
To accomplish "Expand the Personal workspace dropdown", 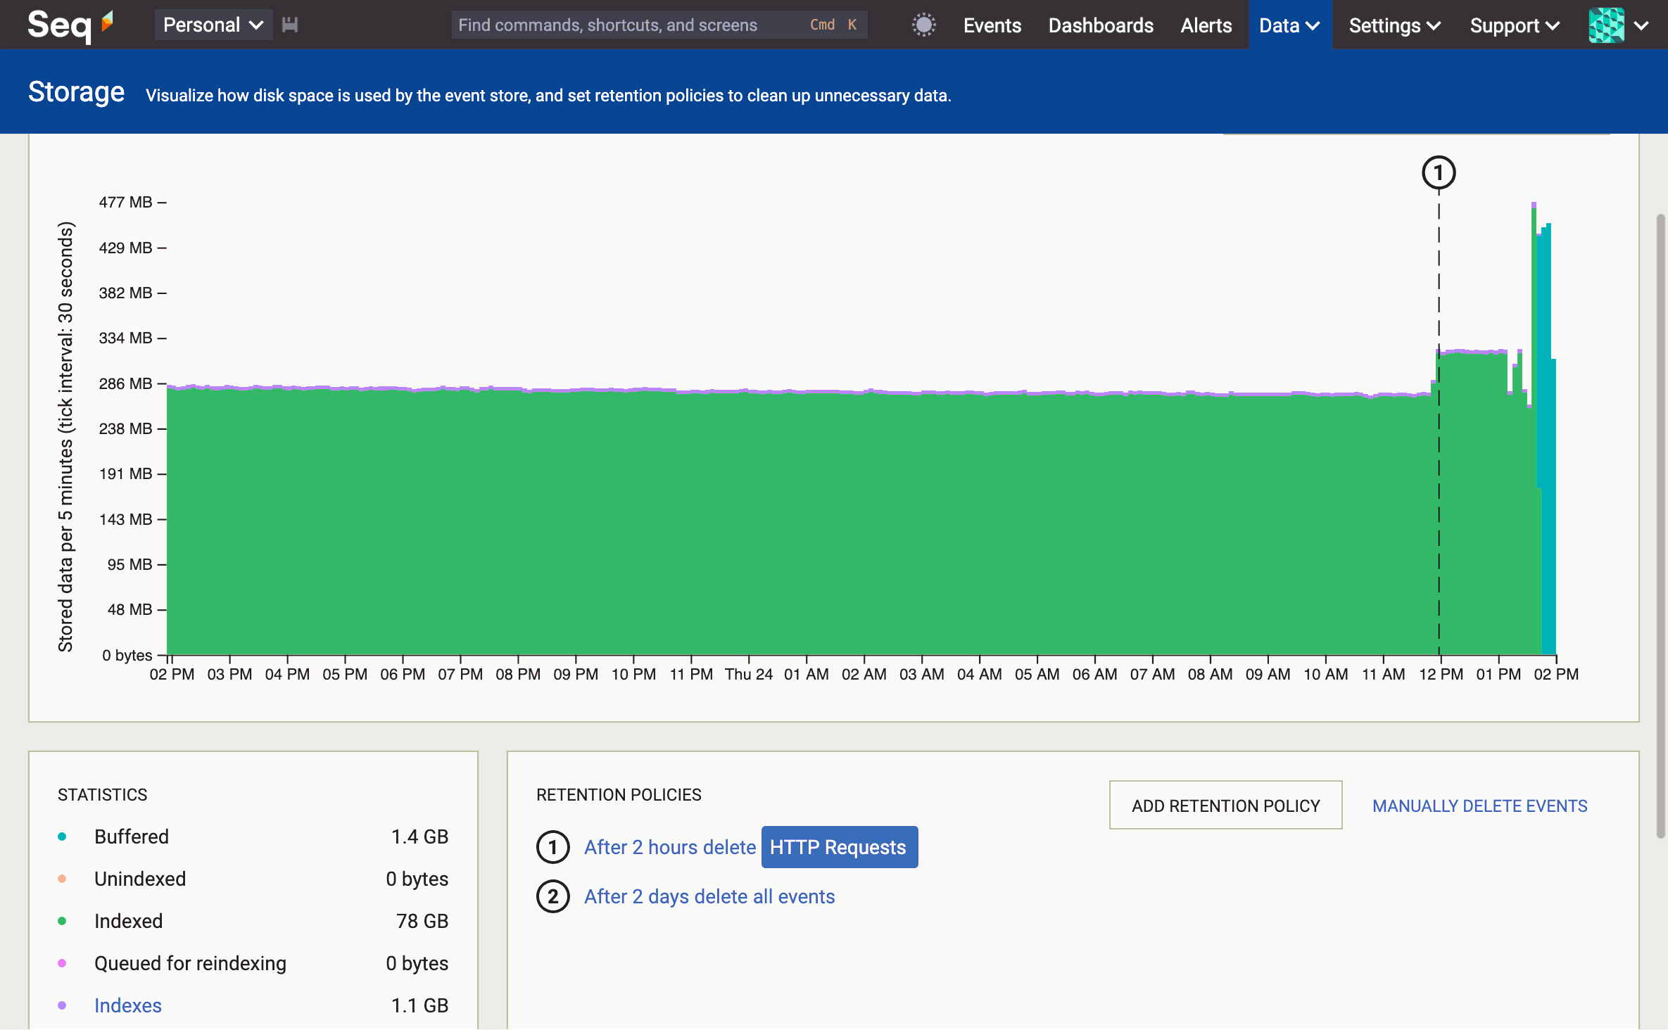I will pyautogui.click(x=213, y=25).
